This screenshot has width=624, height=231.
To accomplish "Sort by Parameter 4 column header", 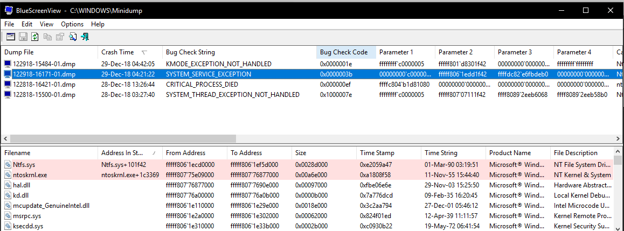I will pyautogui.click(x=584, y=52).
